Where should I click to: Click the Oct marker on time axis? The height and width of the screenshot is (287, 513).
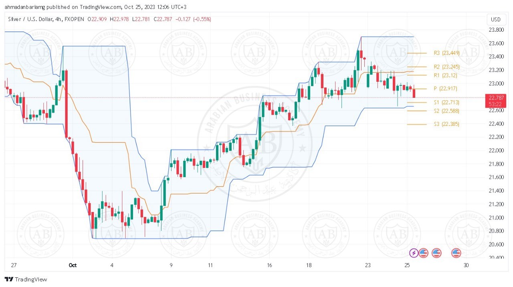73,265
